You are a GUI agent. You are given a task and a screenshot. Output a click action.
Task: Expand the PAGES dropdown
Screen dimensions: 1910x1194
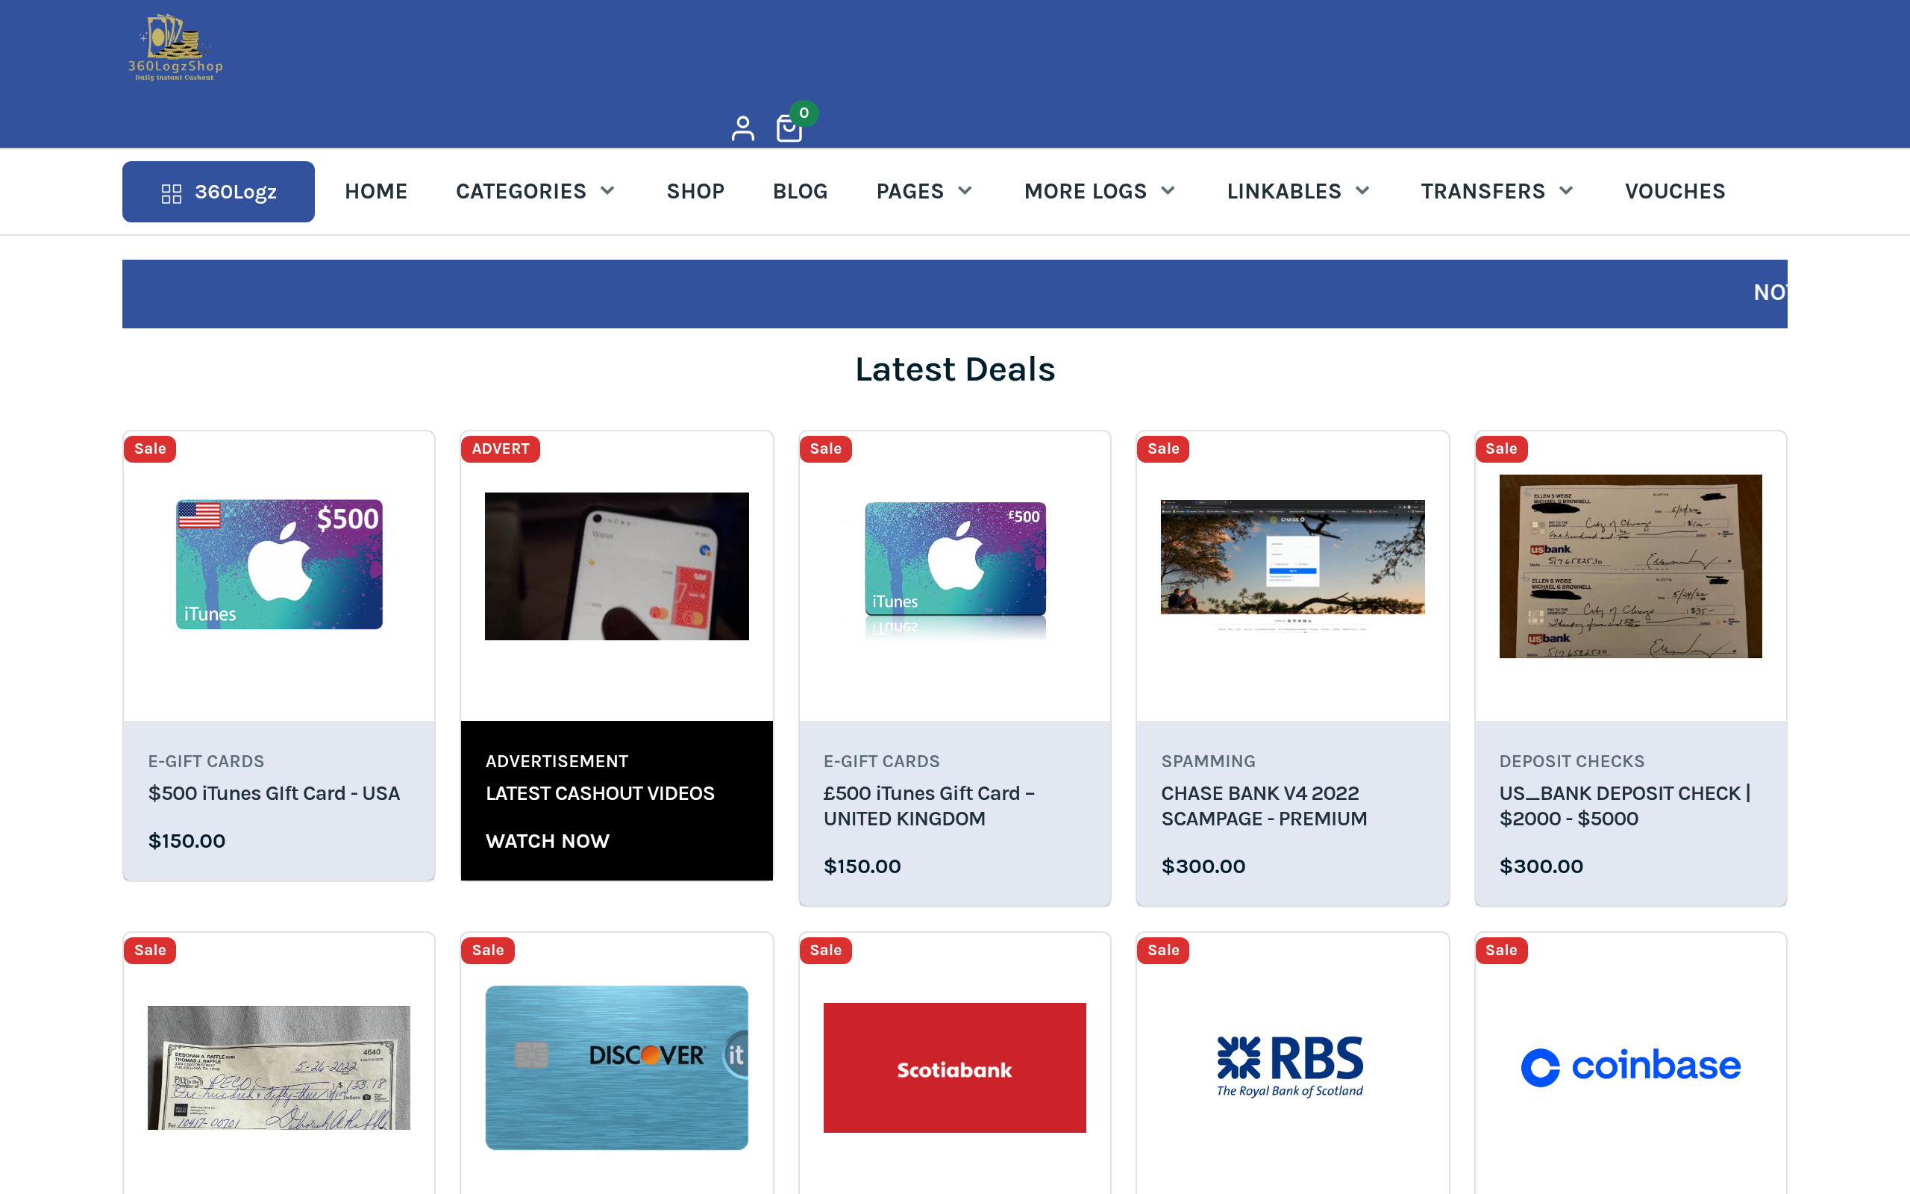[924, 191]
